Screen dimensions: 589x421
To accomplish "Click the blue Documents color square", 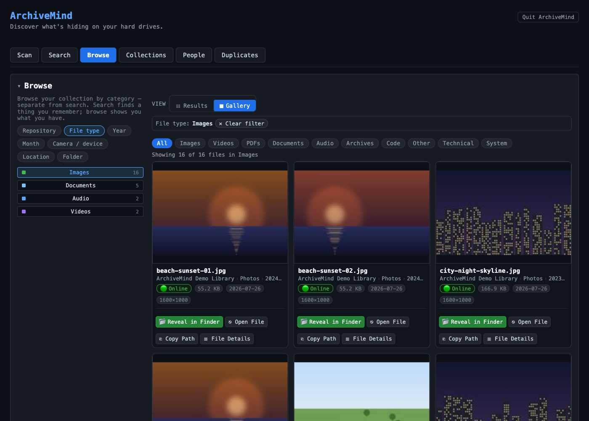I will (x=24, y=186).
